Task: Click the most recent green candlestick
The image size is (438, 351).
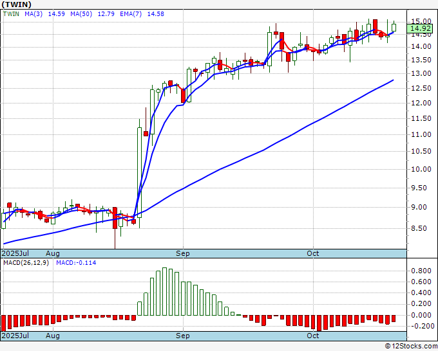Action: (x=394, y=28)
